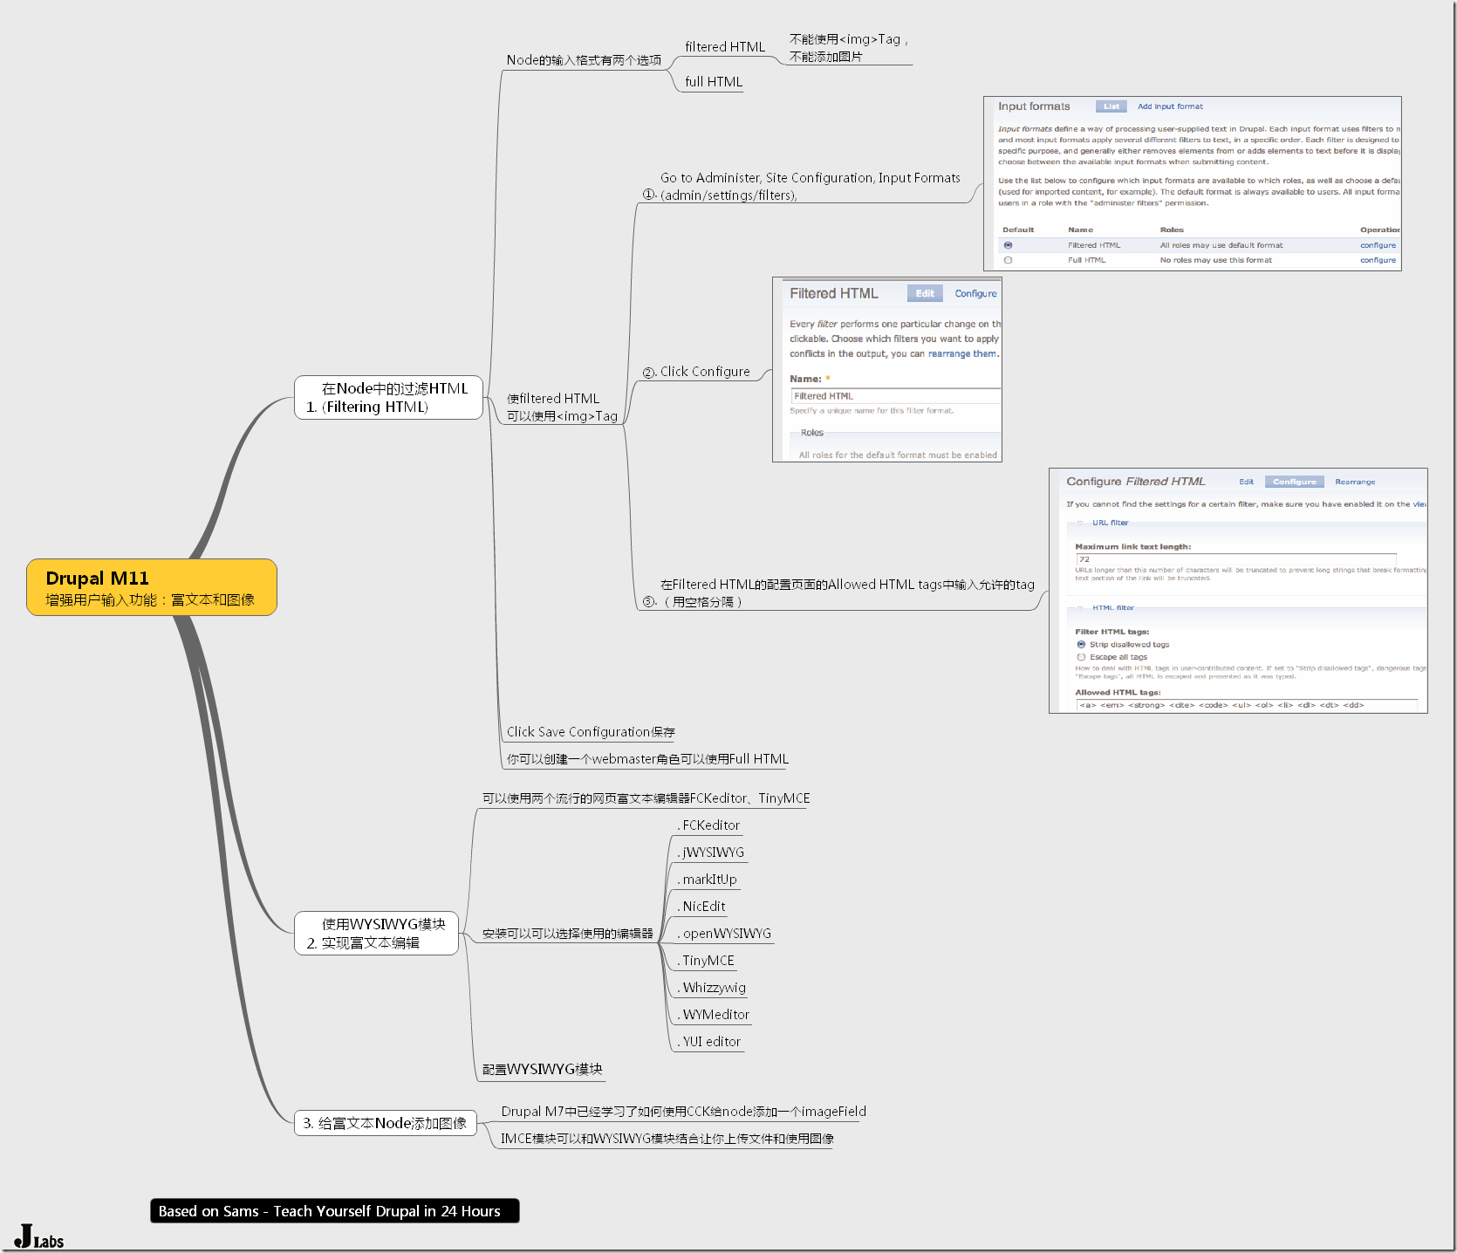Click 'Node的输入格式有两个选项' branch
The width and height of the screenshot is (1457, 1253).
click(x=584, y=60)
